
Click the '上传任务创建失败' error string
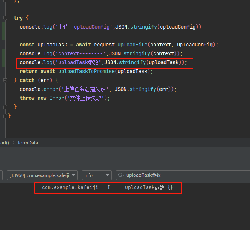(85, 89)
